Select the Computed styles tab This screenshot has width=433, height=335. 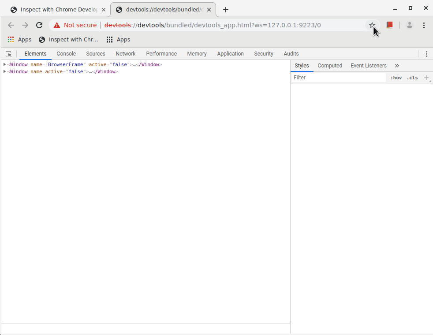point(330,66)
